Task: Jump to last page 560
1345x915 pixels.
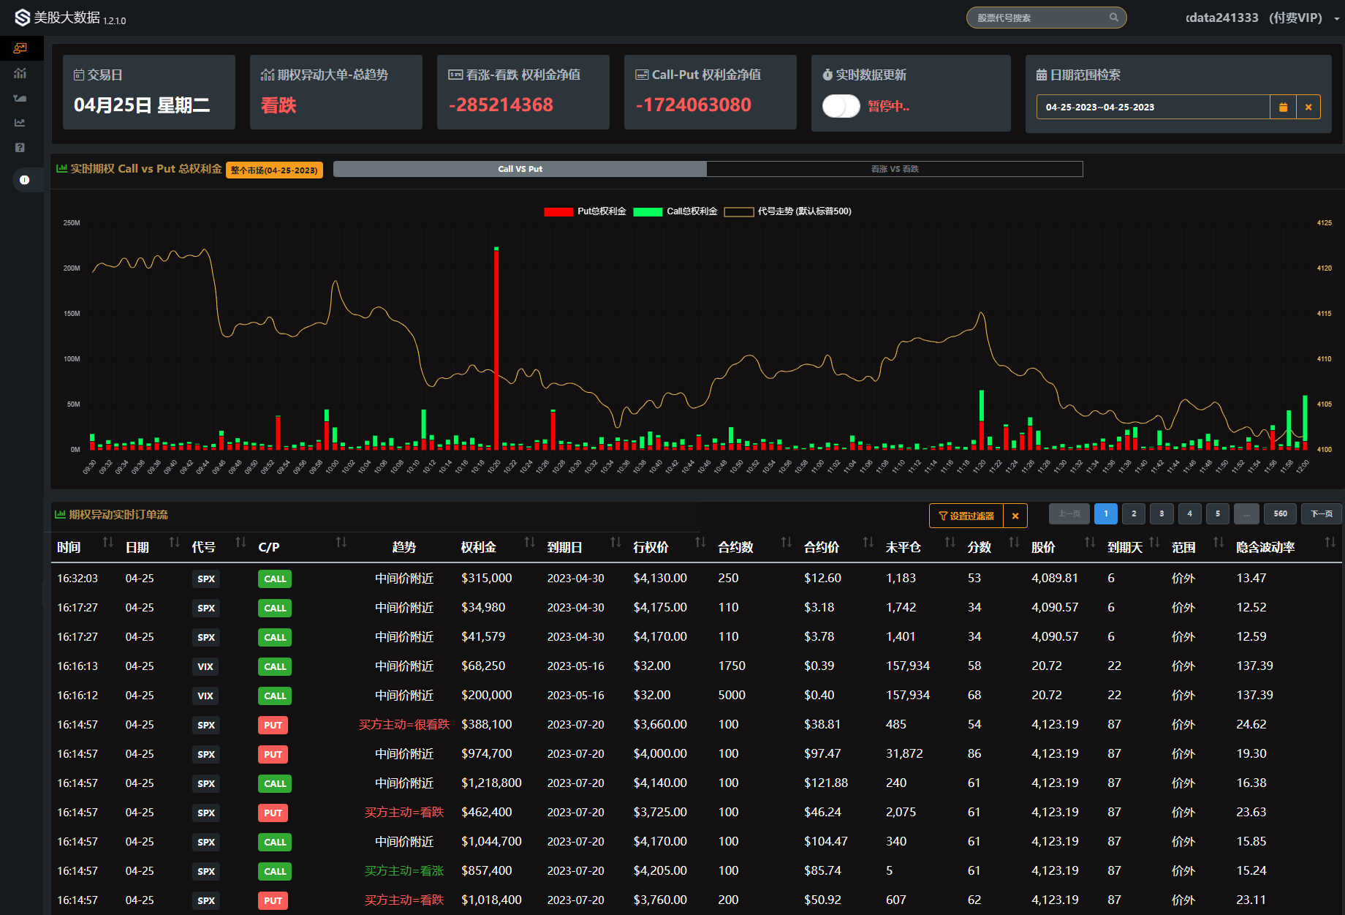Action: tap(1281, 513)
